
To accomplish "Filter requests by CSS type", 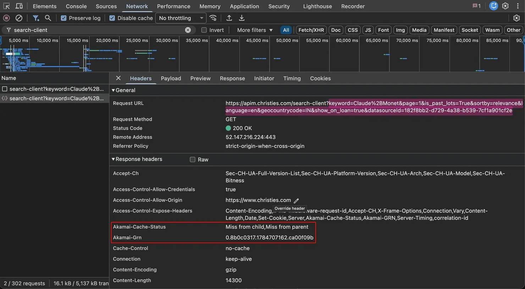I will pyautogui.click(x=353, y=30).
